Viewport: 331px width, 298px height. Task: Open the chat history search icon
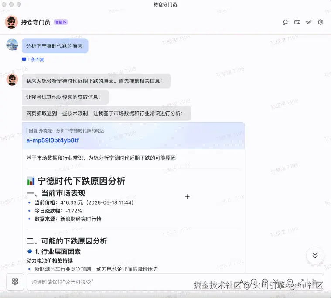pos(285,22)
